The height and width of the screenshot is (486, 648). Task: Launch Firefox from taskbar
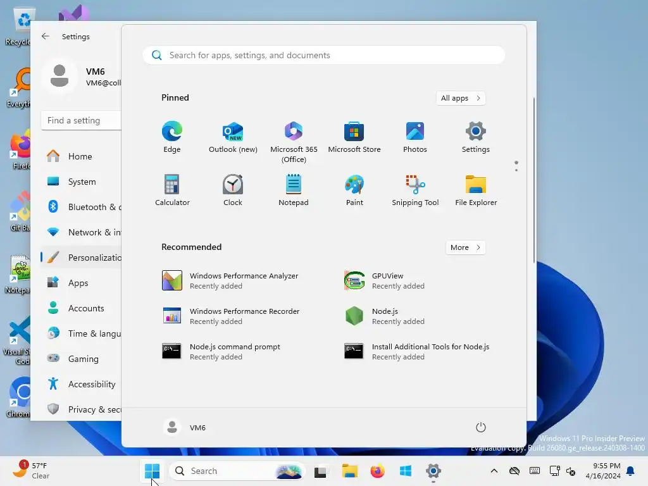pos(377,471)
